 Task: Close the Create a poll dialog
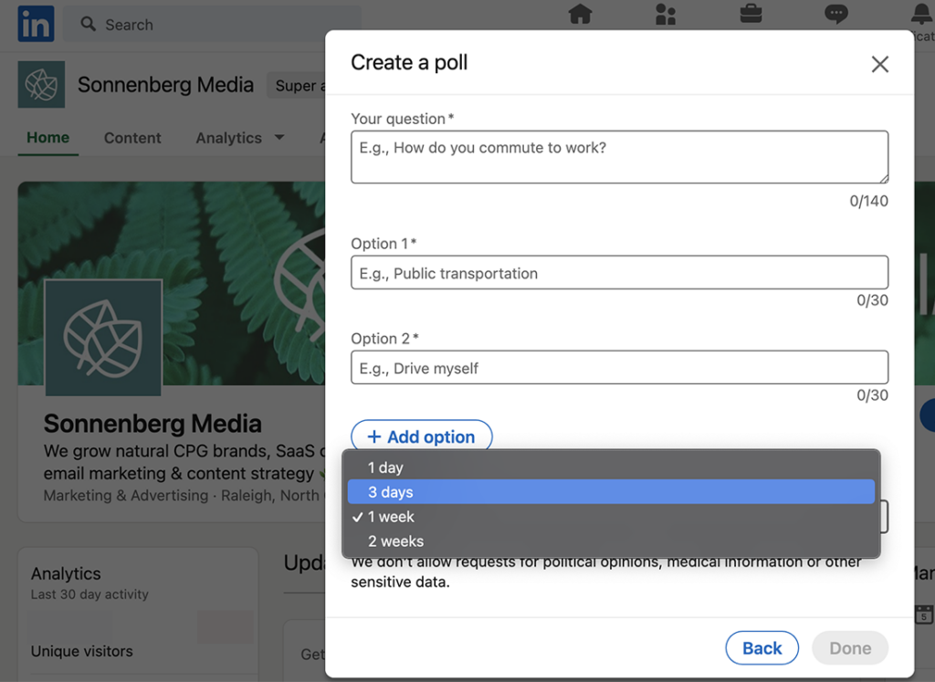(879, 64)
